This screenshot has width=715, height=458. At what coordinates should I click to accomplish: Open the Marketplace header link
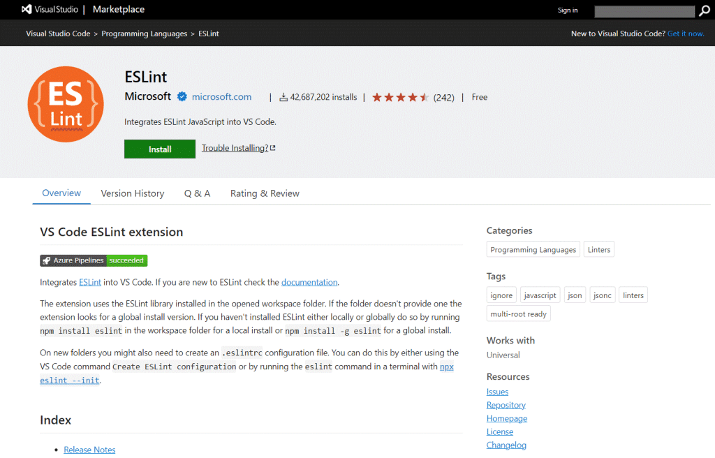coord(119,9)
